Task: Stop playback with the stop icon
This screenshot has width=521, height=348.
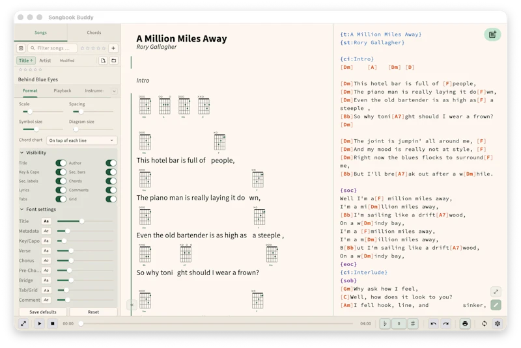Action: point(53,323)
